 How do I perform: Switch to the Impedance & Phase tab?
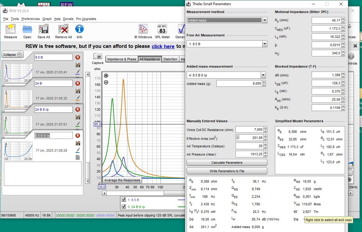coord(122,59)
